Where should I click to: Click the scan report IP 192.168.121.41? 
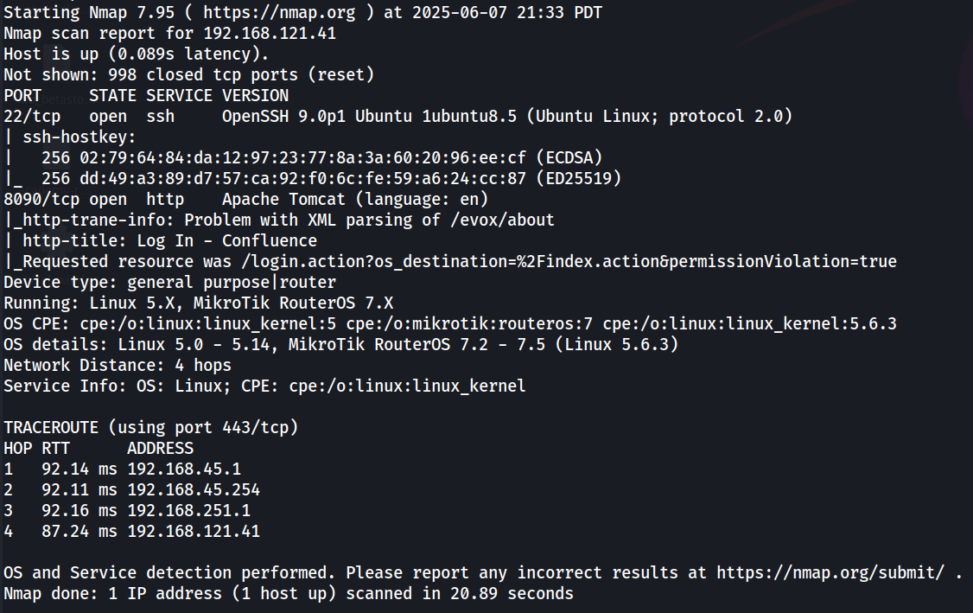(270, 34)
